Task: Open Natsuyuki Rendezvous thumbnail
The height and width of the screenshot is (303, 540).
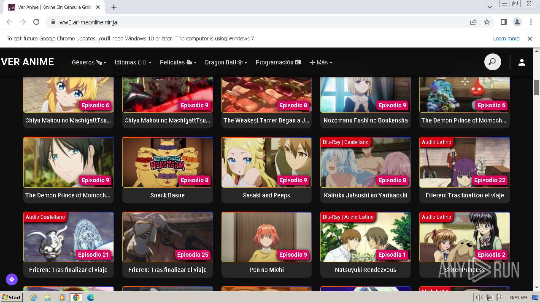Action: pos(365,237)
